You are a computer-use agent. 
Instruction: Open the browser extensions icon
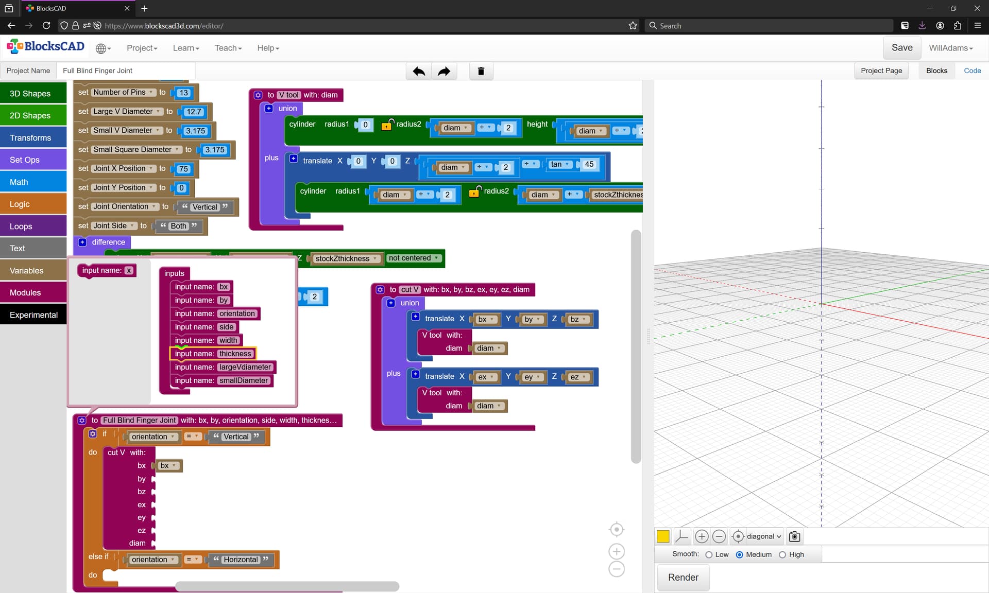click(x=958, y=26)
